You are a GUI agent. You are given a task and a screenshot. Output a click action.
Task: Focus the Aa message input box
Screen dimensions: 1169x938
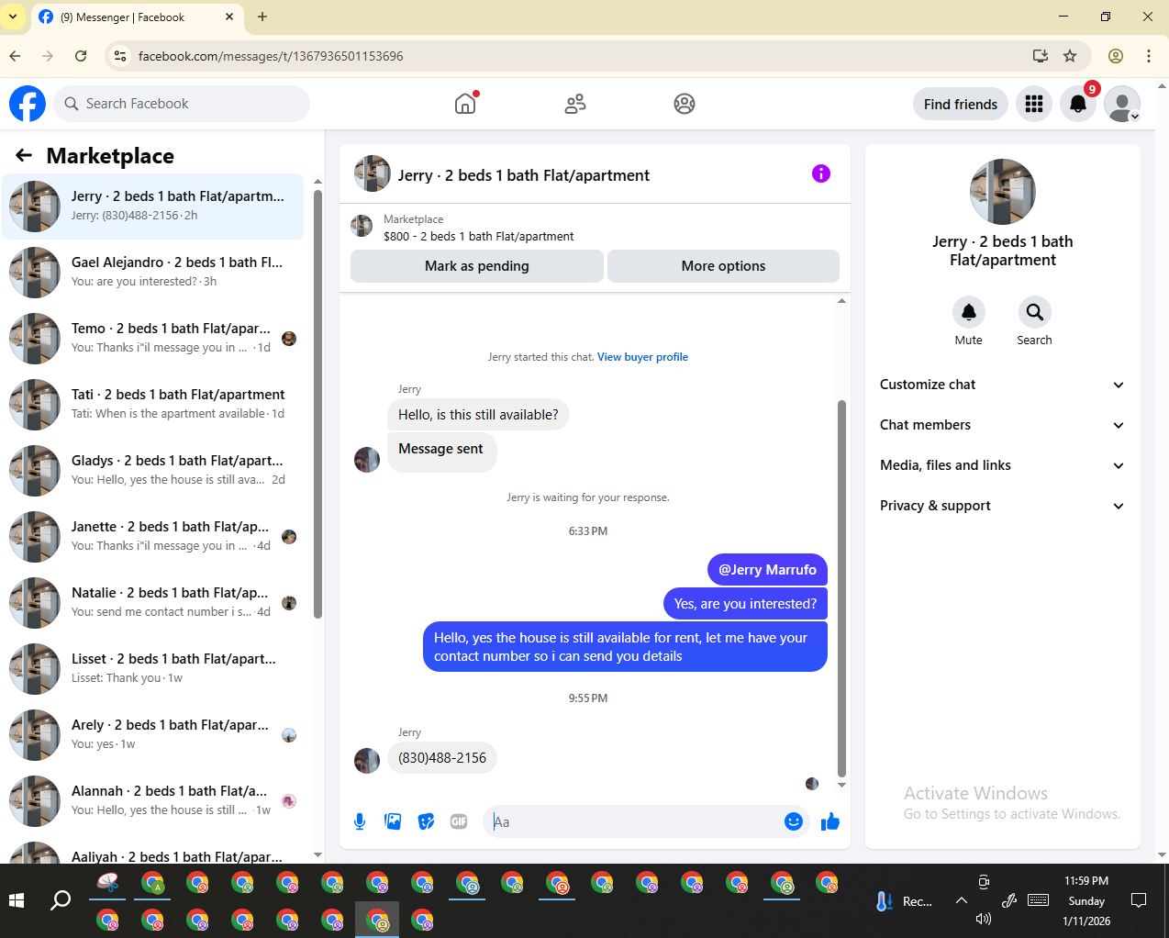coord(633,821)
